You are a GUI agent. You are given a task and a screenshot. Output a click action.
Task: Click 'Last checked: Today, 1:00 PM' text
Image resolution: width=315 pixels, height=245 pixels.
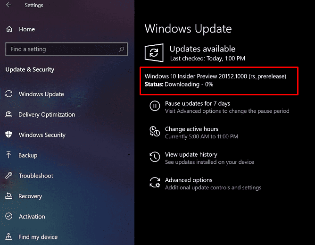[207, 59]
